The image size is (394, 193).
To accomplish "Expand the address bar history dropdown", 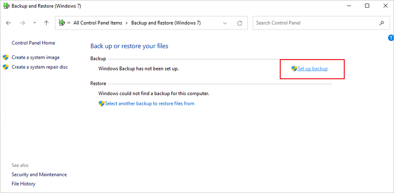I will click(225, 23).
